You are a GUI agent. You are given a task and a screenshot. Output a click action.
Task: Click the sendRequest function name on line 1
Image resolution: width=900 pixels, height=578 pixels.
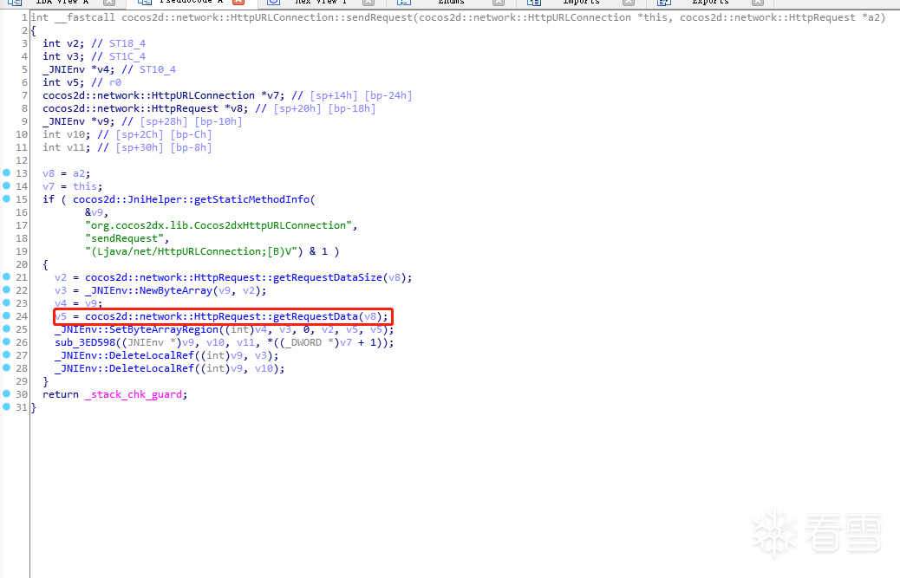(x=379, y=17)
